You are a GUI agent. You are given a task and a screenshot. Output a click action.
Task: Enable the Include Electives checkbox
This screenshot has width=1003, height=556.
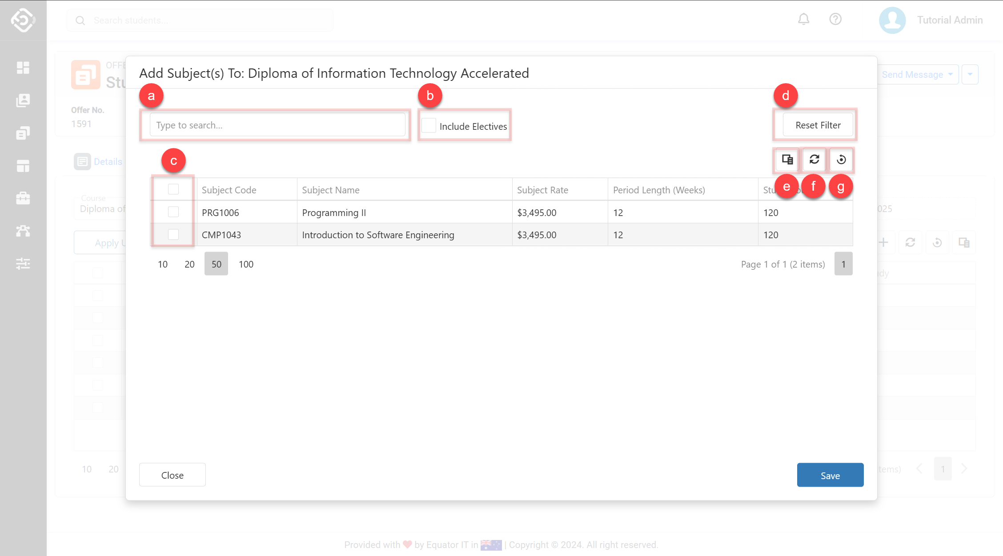pos(429,126)
